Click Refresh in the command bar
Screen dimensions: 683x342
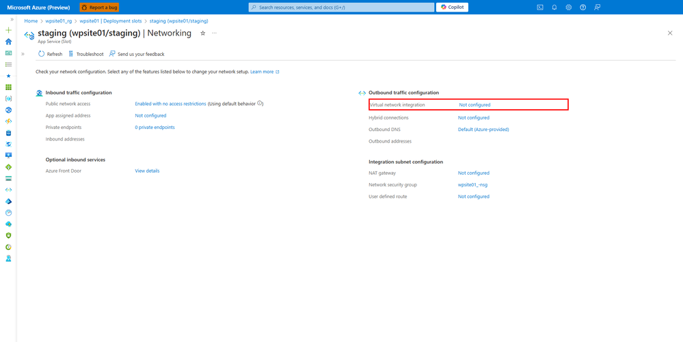[x=51, y=54]
